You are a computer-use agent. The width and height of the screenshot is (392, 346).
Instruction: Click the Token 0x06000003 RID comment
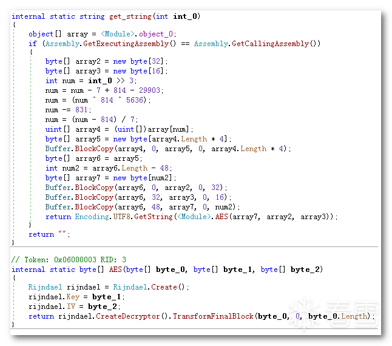[69, 260]
